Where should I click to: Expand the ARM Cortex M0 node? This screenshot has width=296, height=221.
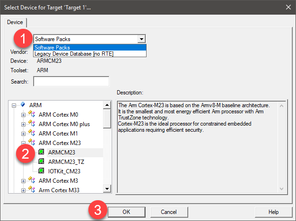(x=23, y=115)
